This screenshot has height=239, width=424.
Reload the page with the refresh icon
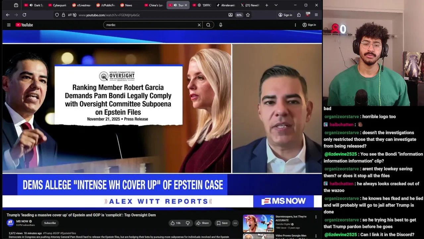(24, 15)
